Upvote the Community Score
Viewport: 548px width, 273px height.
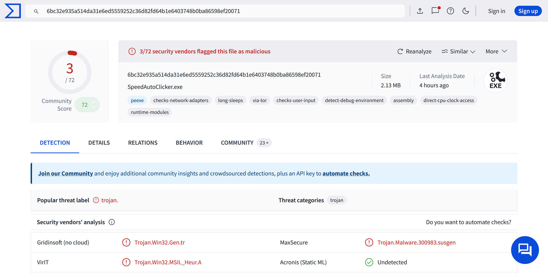point(94,102)
